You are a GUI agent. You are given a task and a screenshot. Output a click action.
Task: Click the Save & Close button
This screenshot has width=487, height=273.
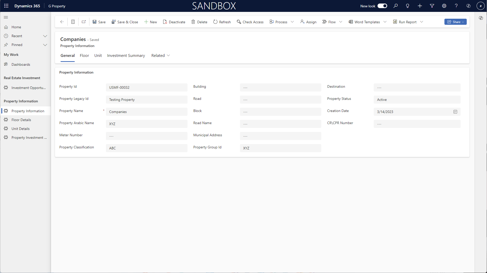(x=125, y=22)
